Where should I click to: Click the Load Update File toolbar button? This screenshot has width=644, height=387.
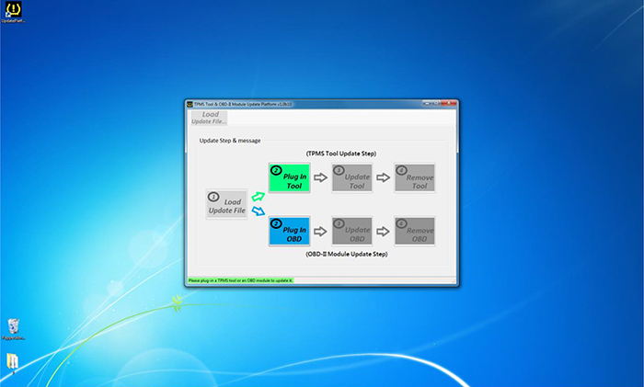pyautogui.click(x=209, y=119)
